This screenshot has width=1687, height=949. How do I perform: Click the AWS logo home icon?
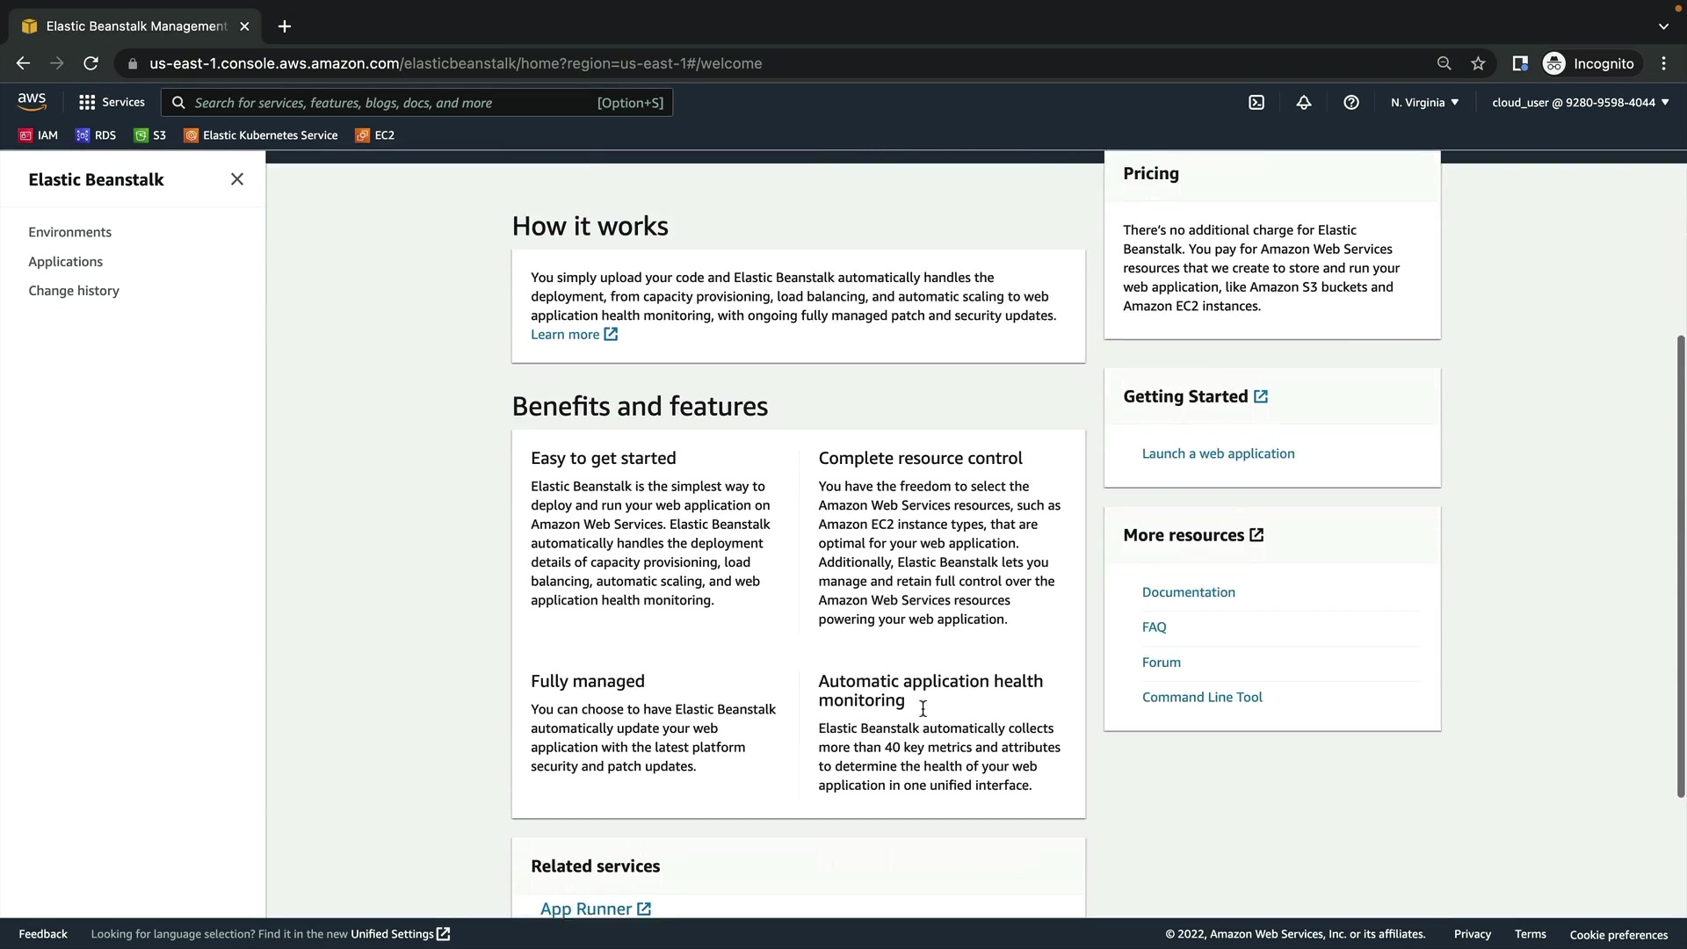point(32,102)
